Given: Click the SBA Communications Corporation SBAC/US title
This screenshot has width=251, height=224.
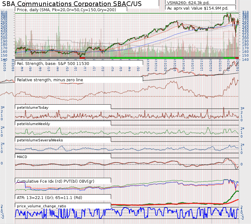Looking at the screenshot, I should tap(72, 4).
